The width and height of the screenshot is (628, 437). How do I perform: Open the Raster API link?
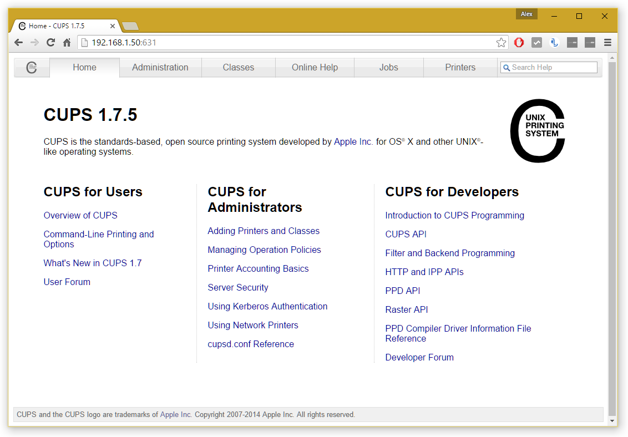407,309
